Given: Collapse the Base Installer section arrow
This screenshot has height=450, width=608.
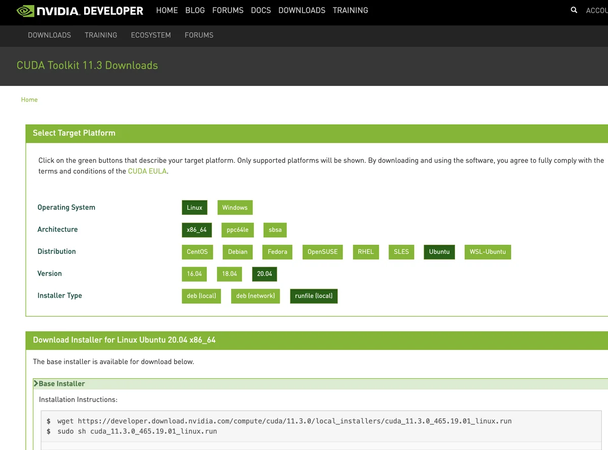Looking at the screenshot, I should [36, 383].
